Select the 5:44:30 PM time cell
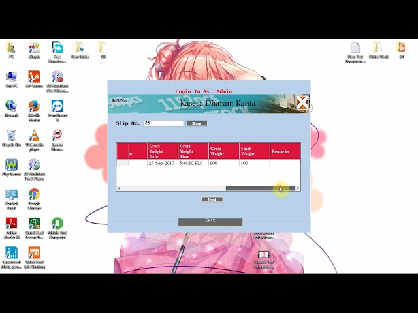The height and width of the screenshot is (313, 418). tap(193, 163)
